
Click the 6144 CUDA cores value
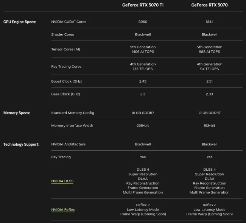tap(209, 22)
